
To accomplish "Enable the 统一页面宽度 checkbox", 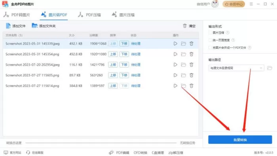I will tap(210, 40).
